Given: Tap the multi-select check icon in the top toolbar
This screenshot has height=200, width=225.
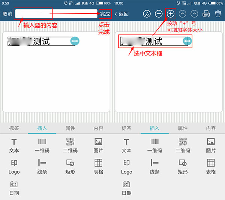Looking at the screenshot, I should [147, 14].
